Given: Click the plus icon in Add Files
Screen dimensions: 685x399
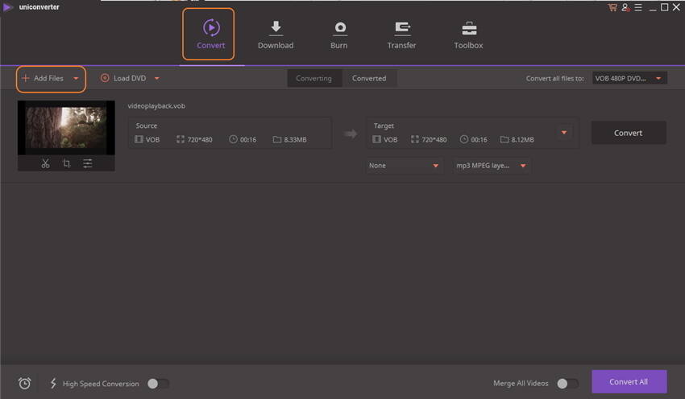Looking at the screenshot, I should 25,78.
